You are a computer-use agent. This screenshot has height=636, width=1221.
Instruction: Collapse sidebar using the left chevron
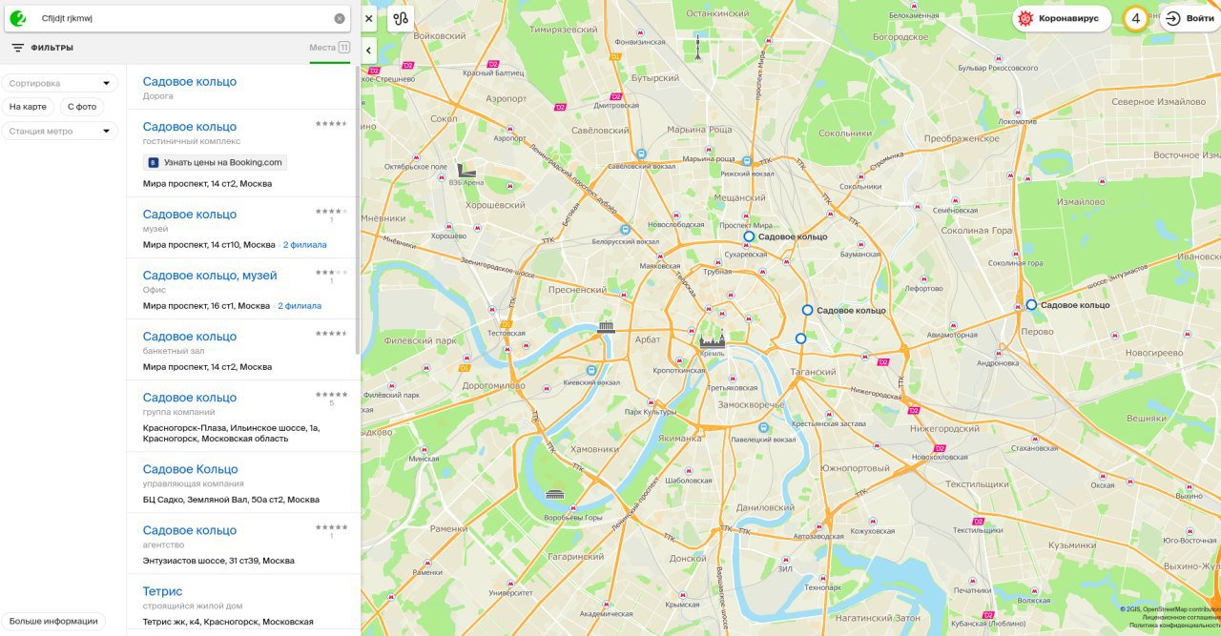pos(368,50)
